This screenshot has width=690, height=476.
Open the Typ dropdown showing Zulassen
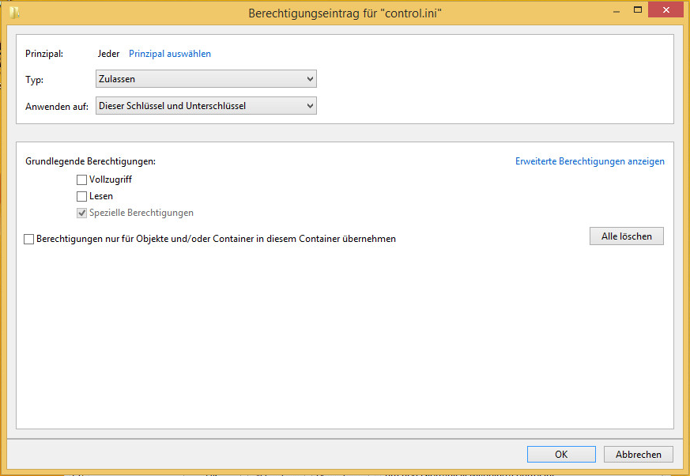205,79
